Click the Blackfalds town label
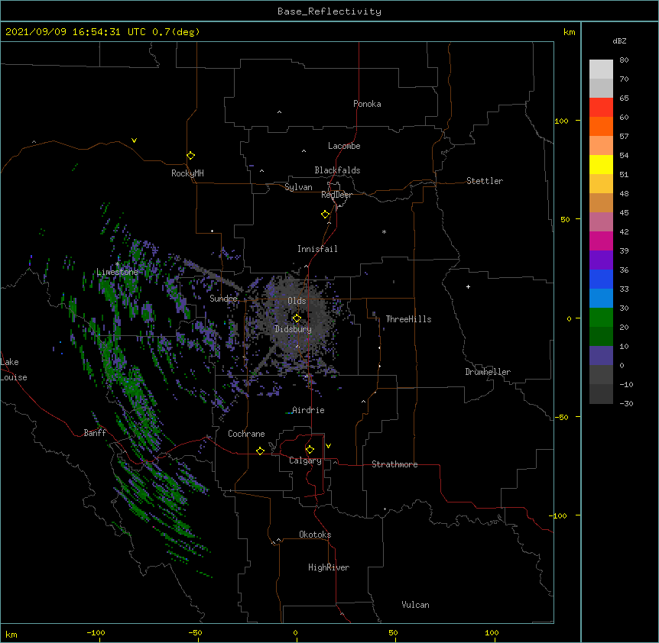 (337, 170)
